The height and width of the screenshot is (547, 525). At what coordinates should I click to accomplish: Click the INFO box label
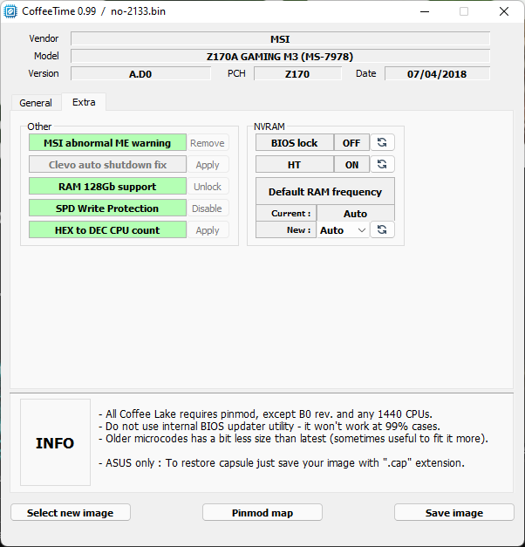click(55, 442)
